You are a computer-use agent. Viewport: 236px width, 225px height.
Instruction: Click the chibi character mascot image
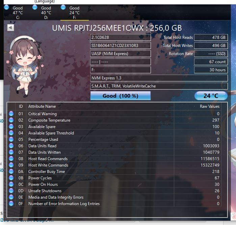pos(26,66)
